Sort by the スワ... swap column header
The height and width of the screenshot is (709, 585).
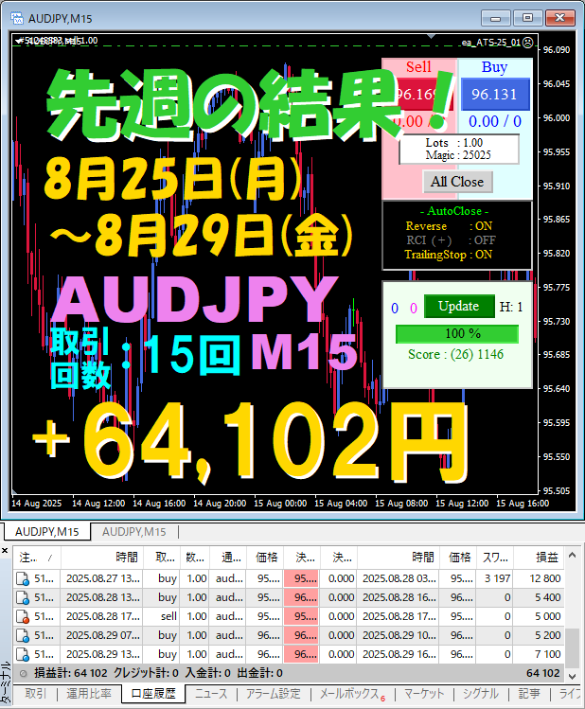494,558
